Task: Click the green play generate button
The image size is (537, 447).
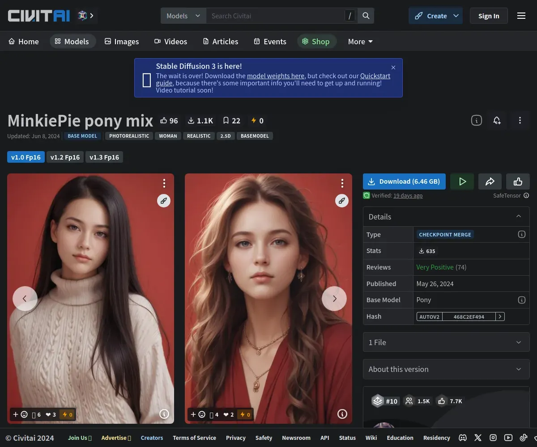Action: click(462, 181)
